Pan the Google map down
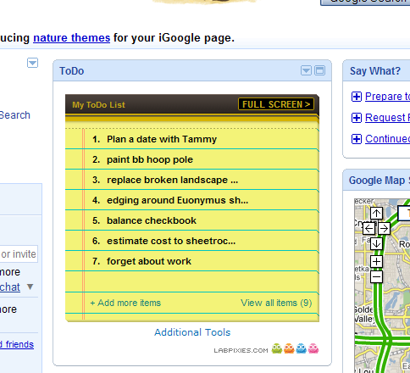This screenshot has width=410, height=373. (x=376, y=243)
